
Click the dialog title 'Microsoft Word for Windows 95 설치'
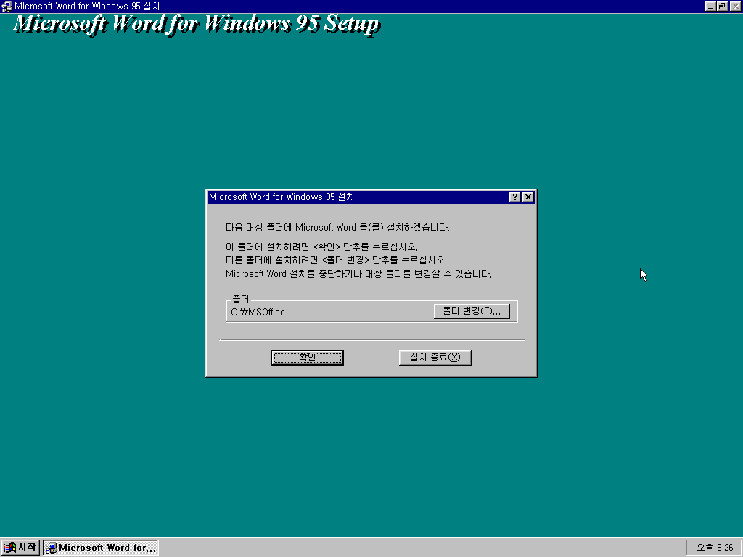(282, 197)
